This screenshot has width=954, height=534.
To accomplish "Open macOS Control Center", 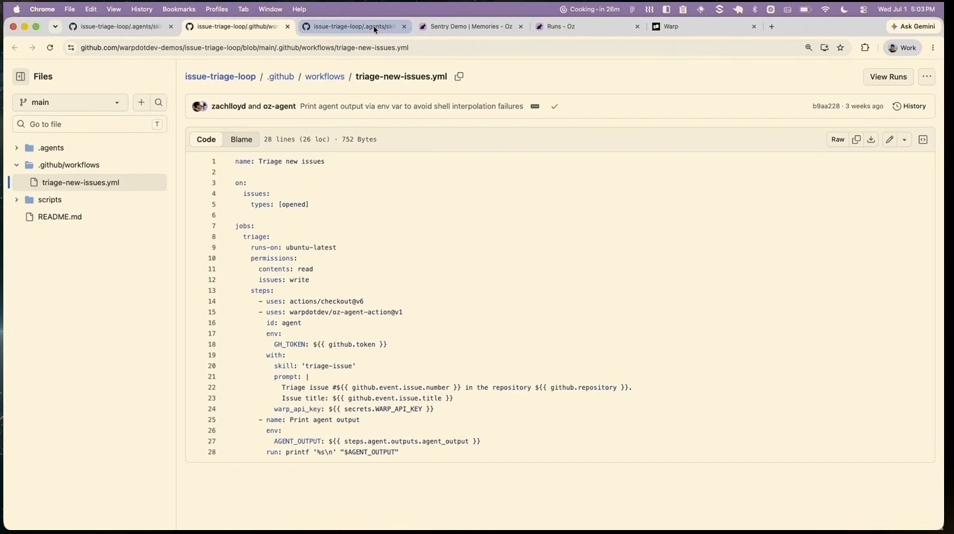I will (863, 9).
